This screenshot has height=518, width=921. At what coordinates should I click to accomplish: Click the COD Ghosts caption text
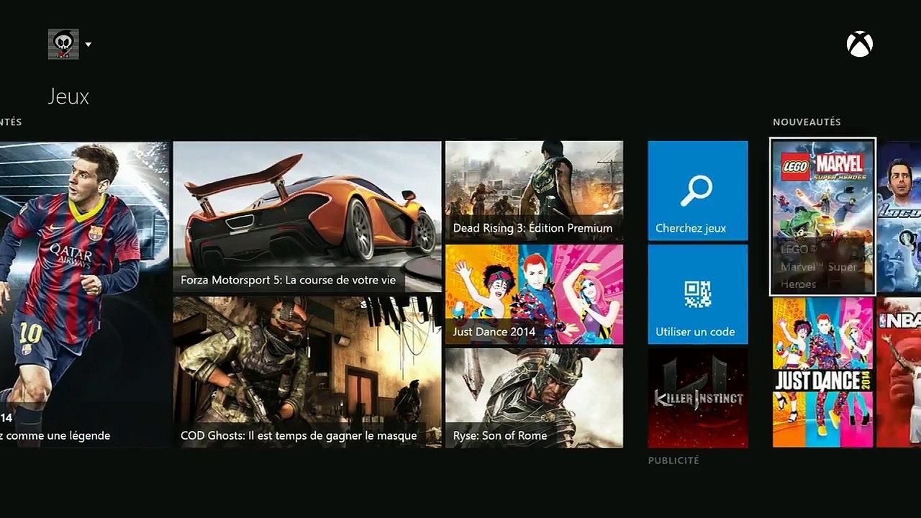point(299,435)
